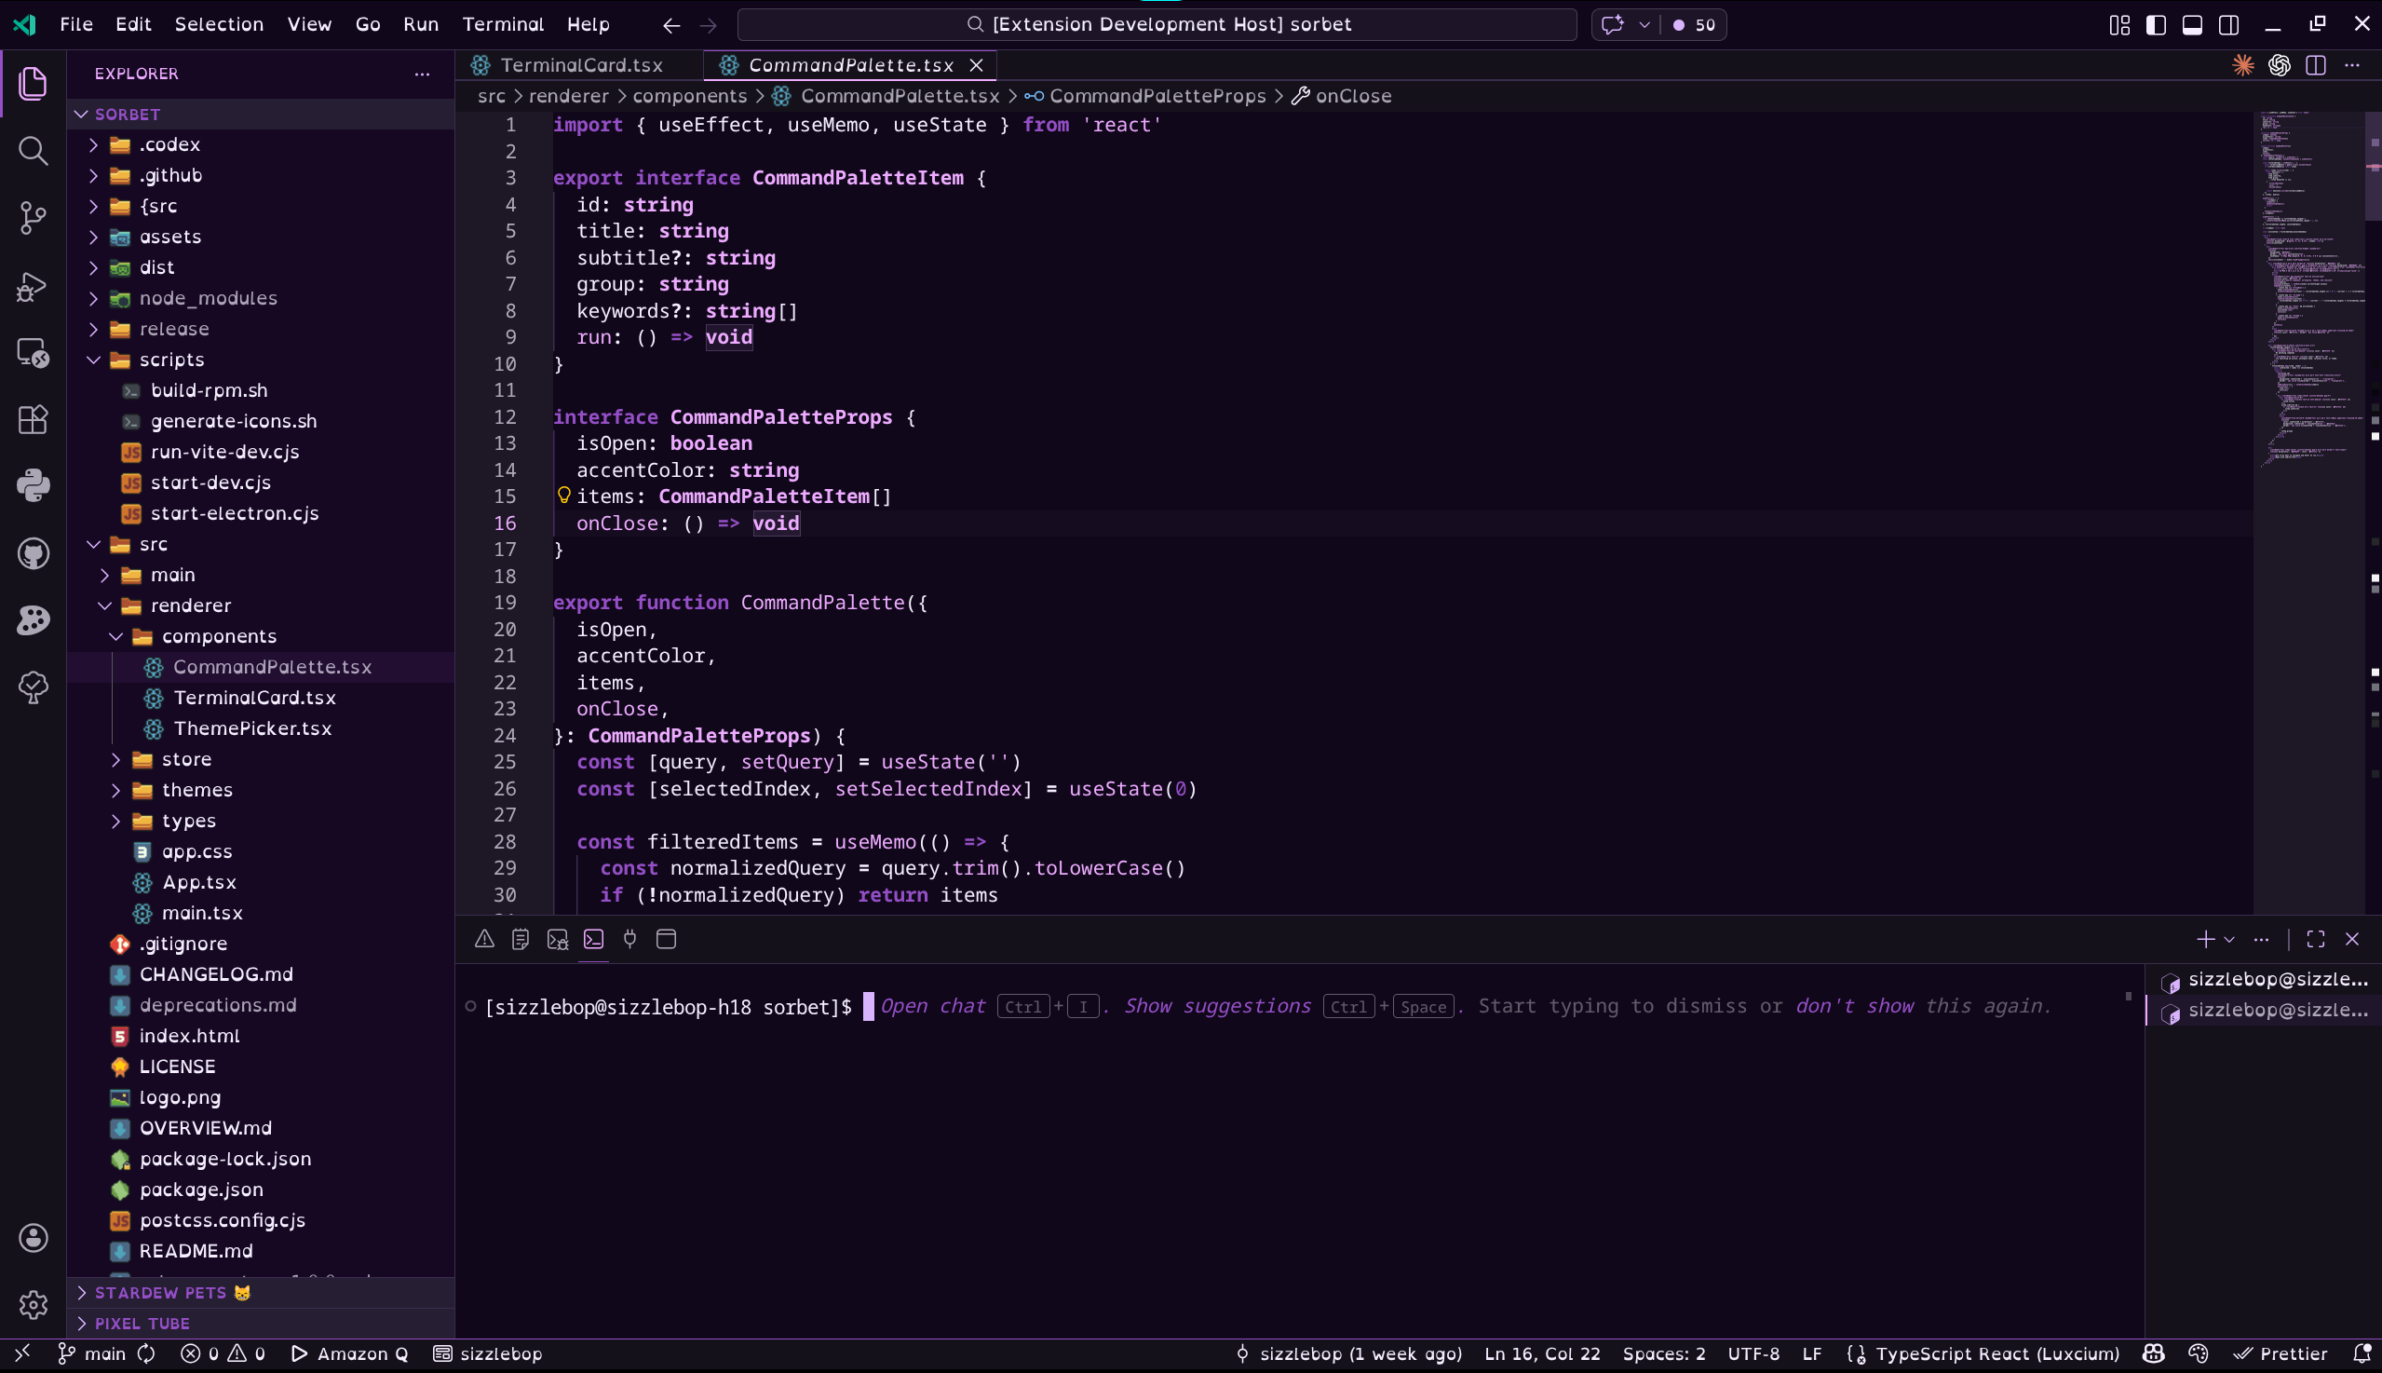Toggle the secondary side bar
2382x1373 pixels.
(x=2228, y=24)
